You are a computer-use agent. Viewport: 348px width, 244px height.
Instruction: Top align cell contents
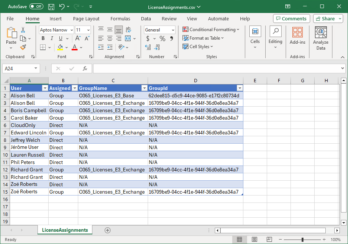(101, 30)
